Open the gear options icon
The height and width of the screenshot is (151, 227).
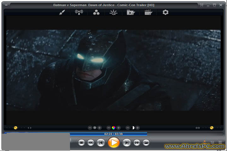tap(166, 12)
